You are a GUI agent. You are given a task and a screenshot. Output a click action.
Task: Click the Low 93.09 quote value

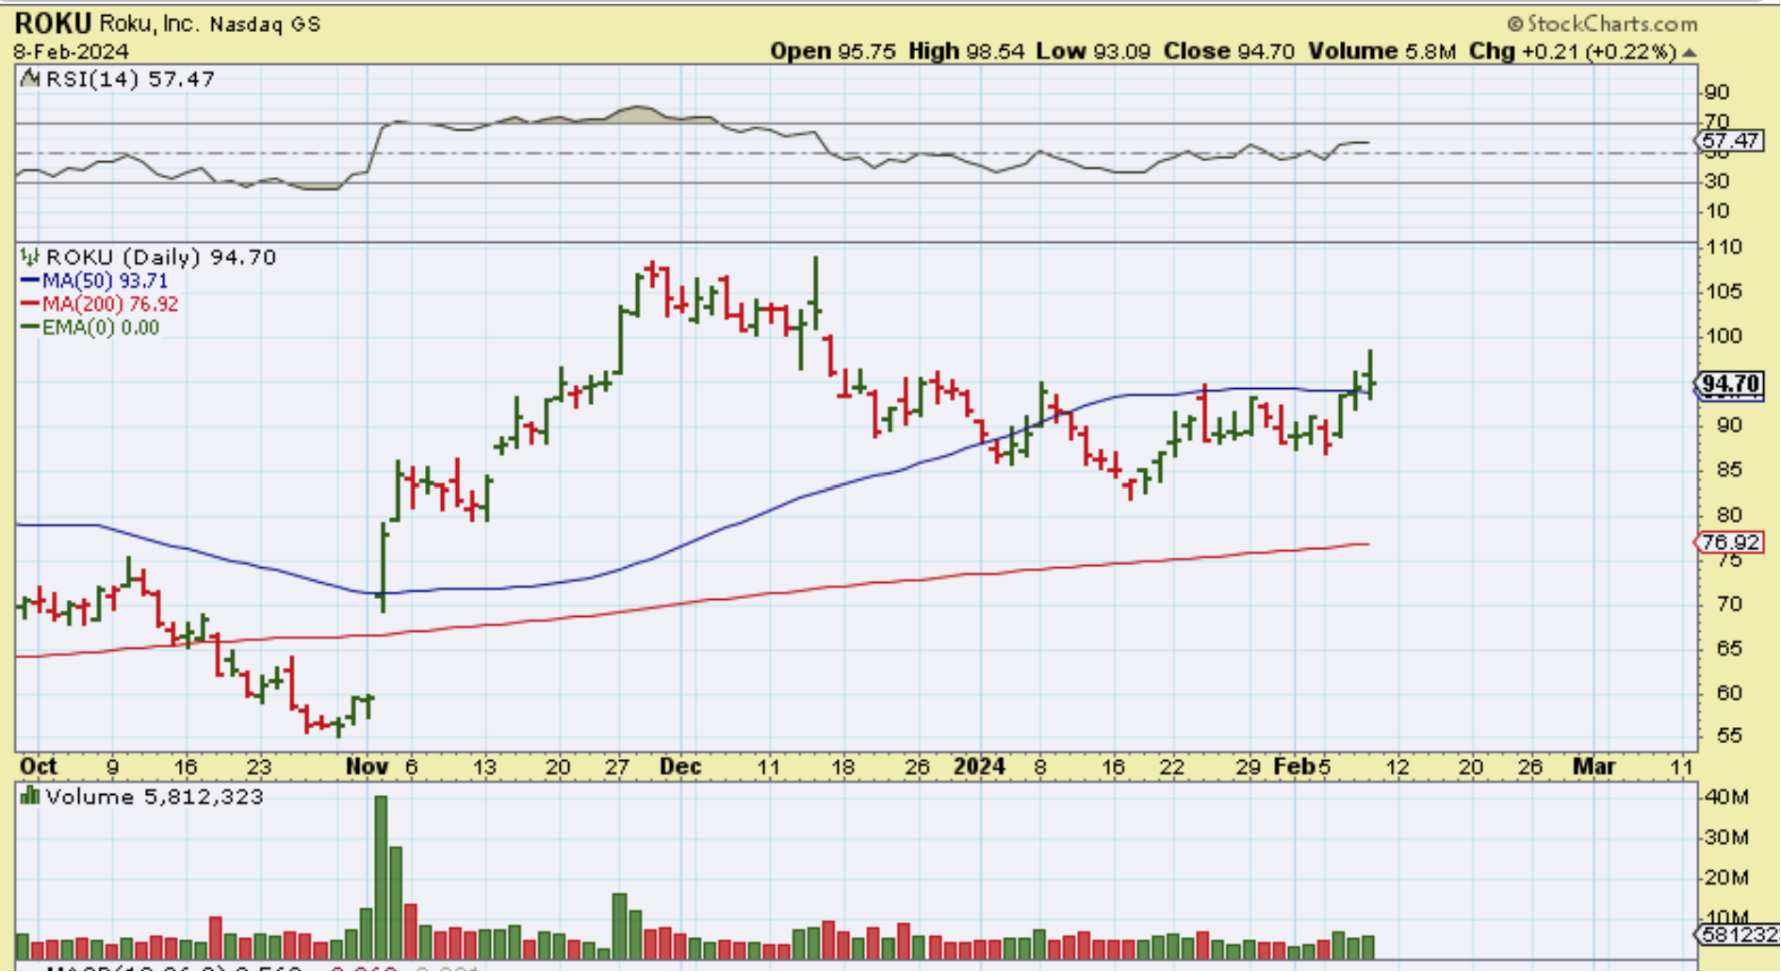point(1093,51)
